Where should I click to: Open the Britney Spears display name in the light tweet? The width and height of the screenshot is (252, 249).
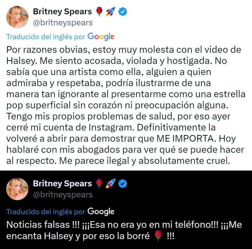[x=62, y=12]
